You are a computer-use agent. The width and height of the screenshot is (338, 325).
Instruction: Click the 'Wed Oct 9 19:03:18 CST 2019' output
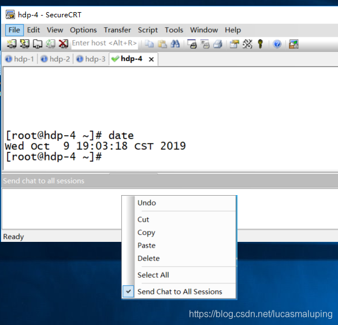95,146
